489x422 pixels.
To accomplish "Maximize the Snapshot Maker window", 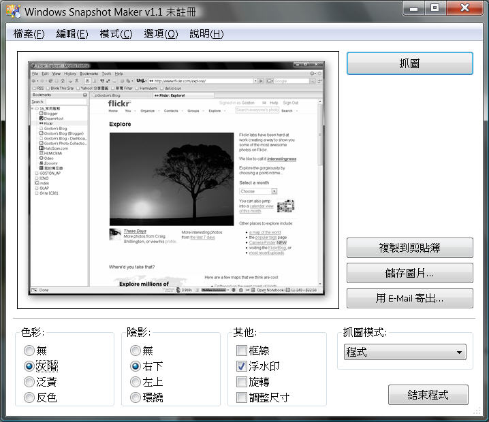I will click(435, 8).
